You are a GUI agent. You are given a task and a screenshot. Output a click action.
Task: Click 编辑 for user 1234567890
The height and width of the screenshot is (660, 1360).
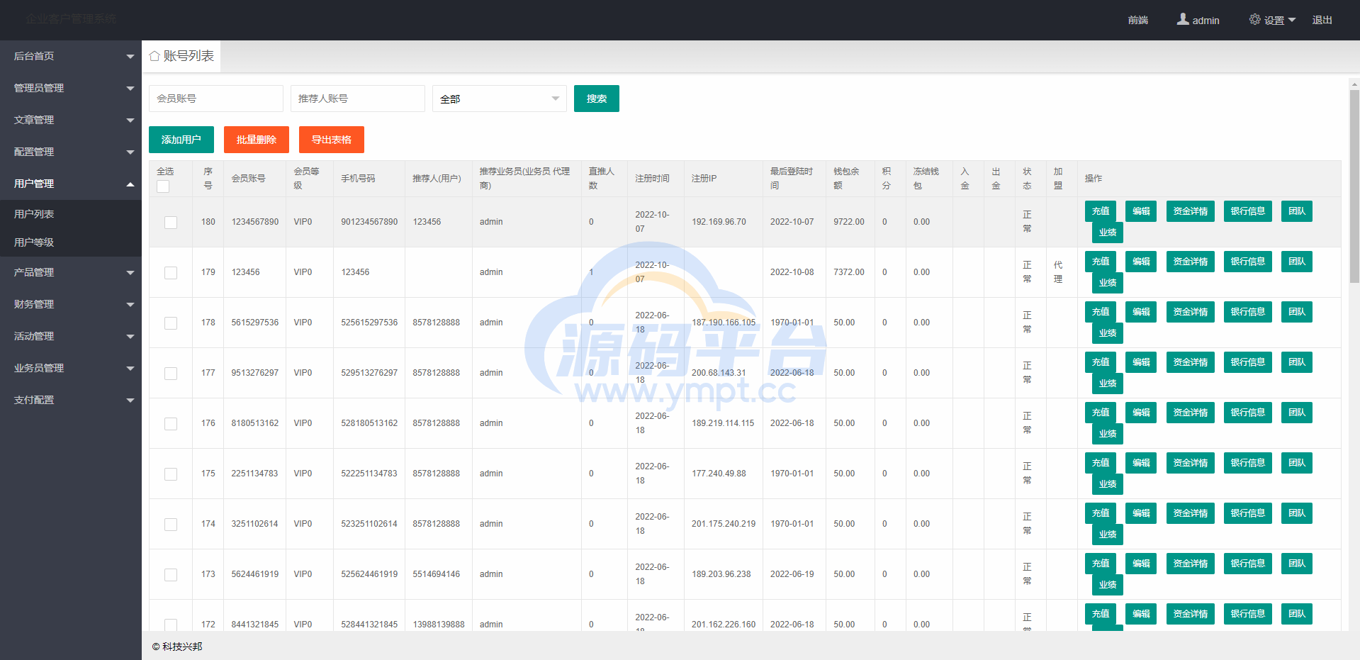tap(1141, 211)
